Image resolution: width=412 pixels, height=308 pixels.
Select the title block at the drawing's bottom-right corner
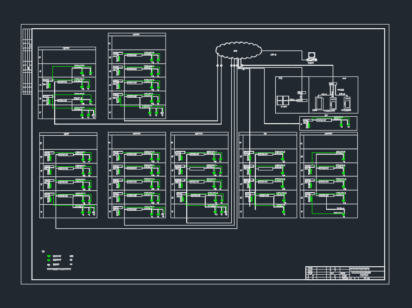pos(345,273)
